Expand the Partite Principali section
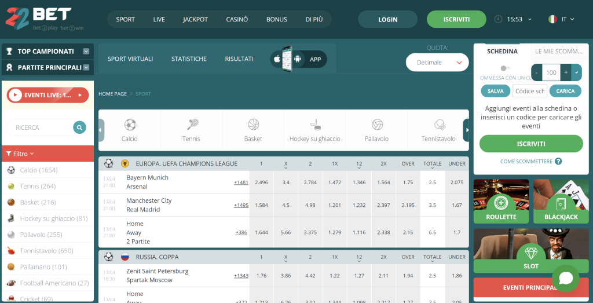This screenshot has width=593, height=303. [x=86, y=68]
